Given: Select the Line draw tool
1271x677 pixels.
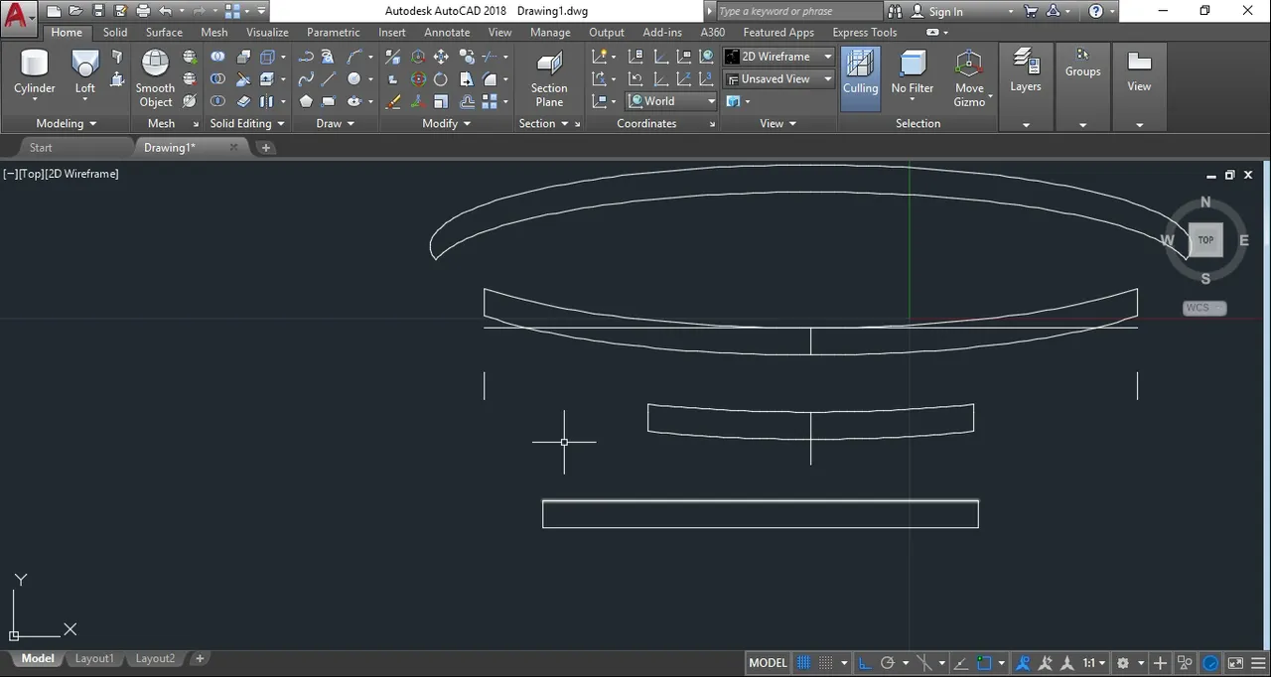Looking at the screenshot, I should click(329, 79).
